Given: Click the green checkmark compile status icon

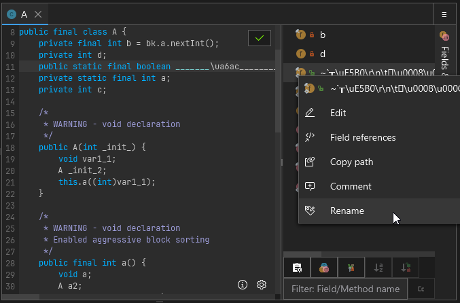Looking at the screenshot, I should [260, 38].
